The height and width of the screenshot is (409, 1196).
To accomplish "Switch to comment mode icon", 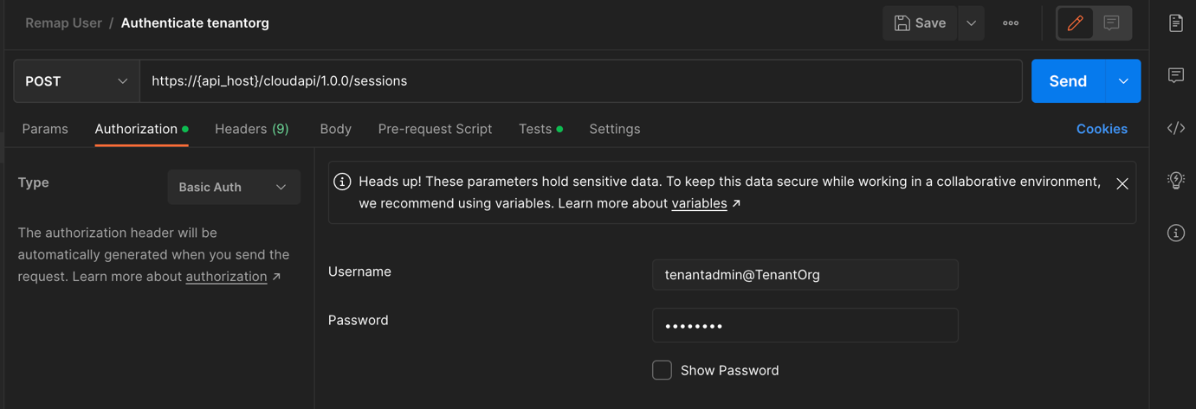I will click(x=1112, y=23).
